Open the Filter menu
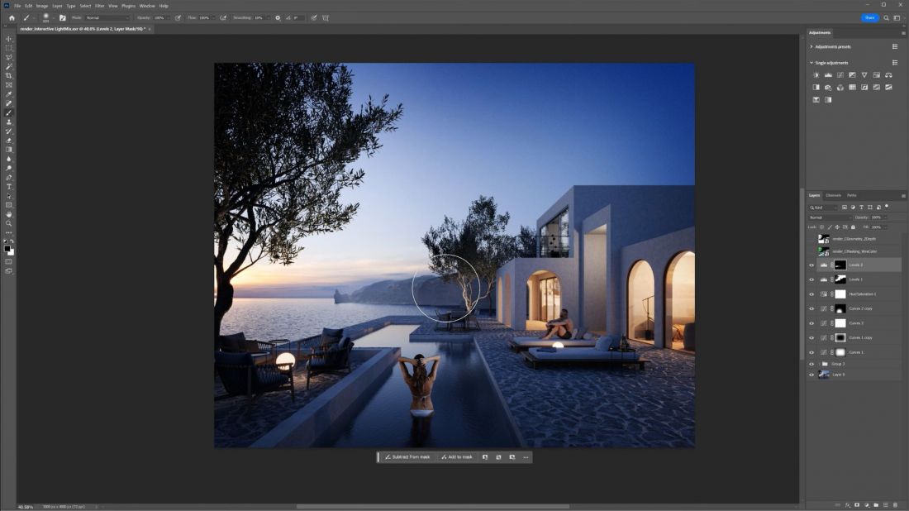Screen dimensions: 909x511 click(99, 6)
